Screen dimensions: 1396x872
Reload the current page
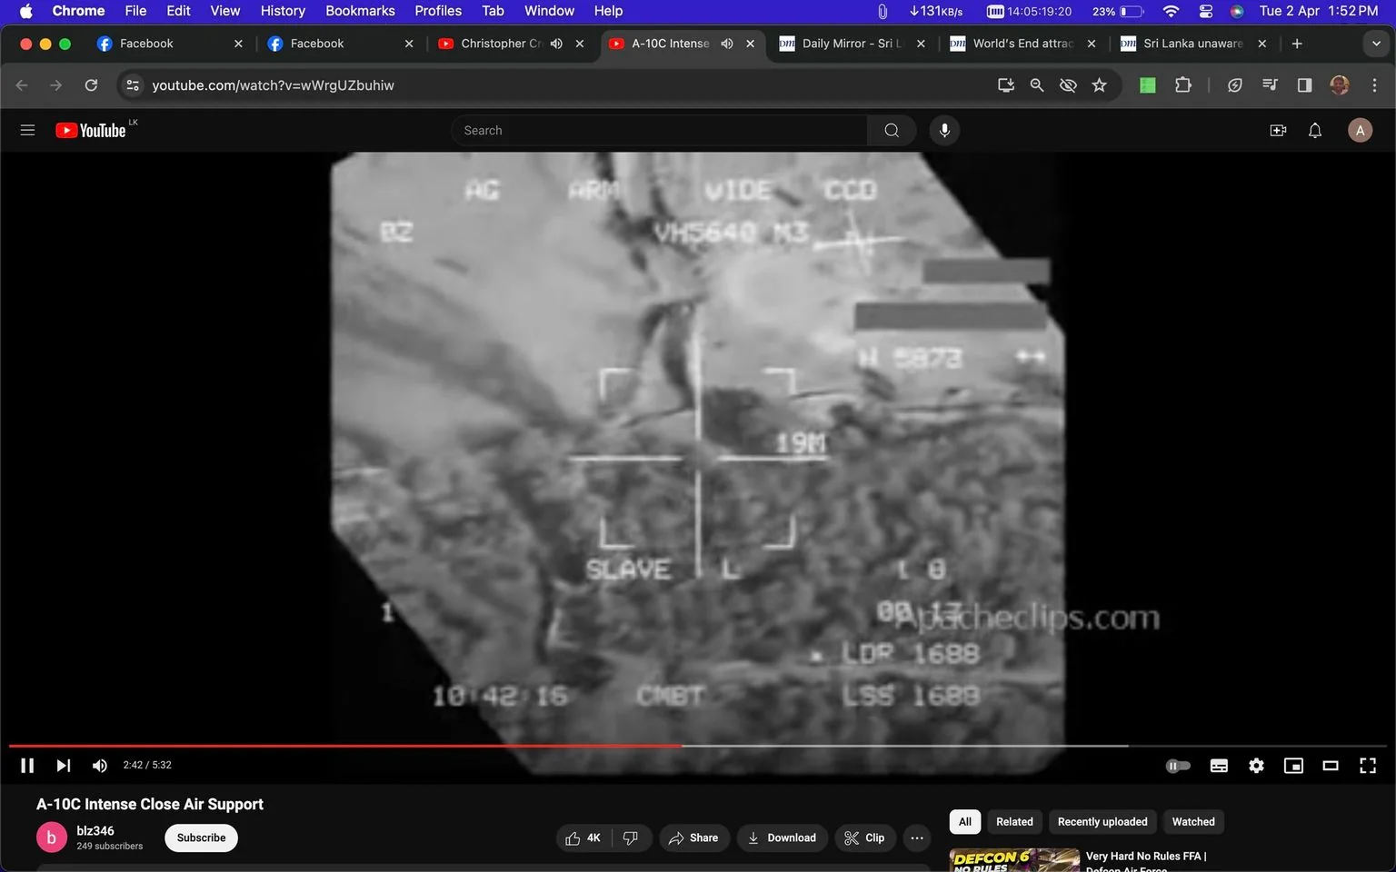click(91, 85)
